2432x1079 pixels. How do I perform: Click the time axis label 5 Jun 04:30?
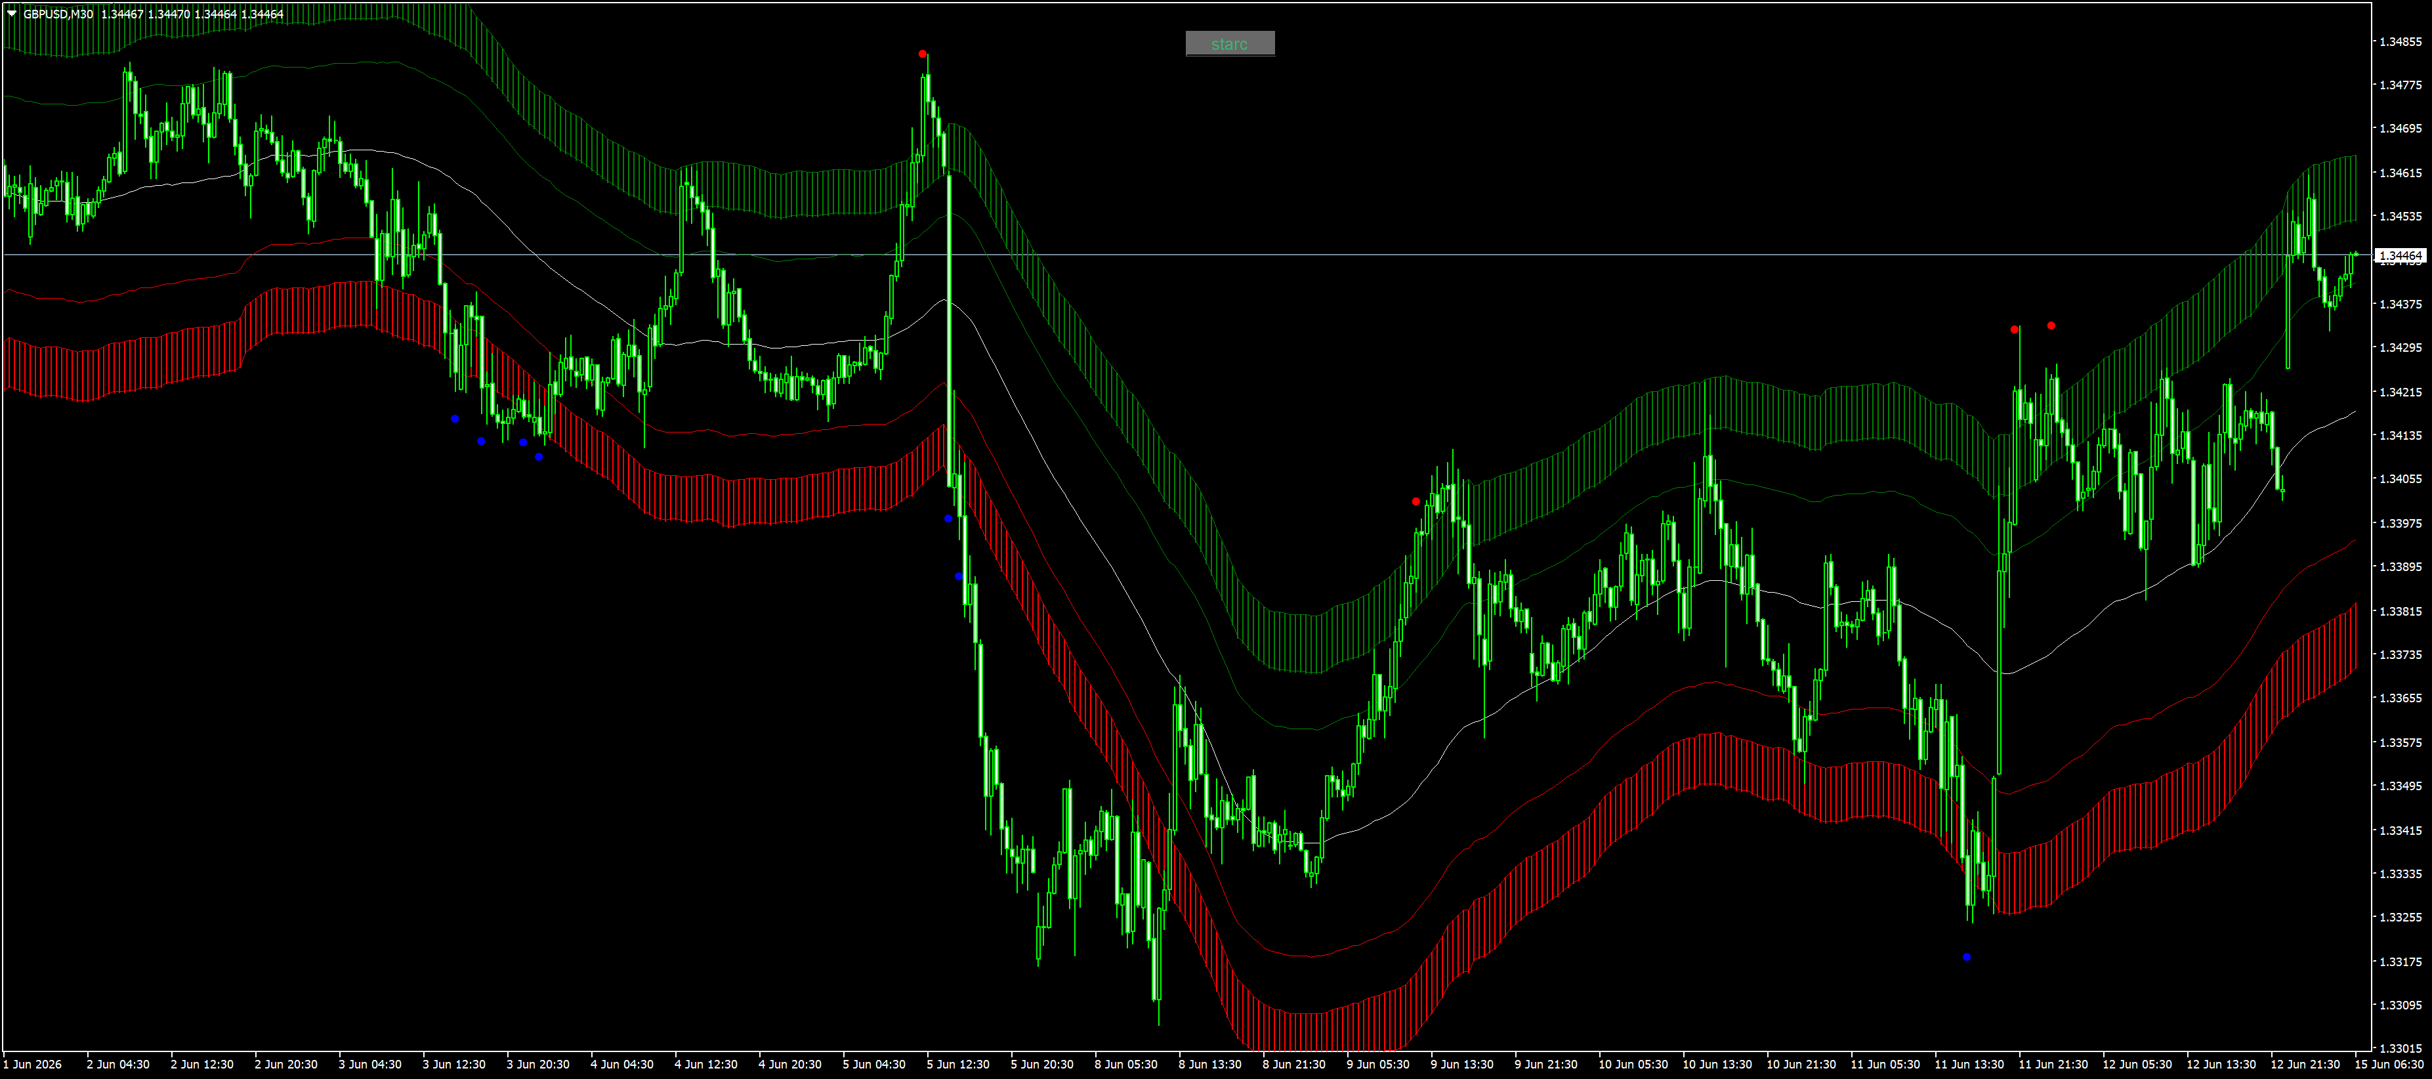874,1064
